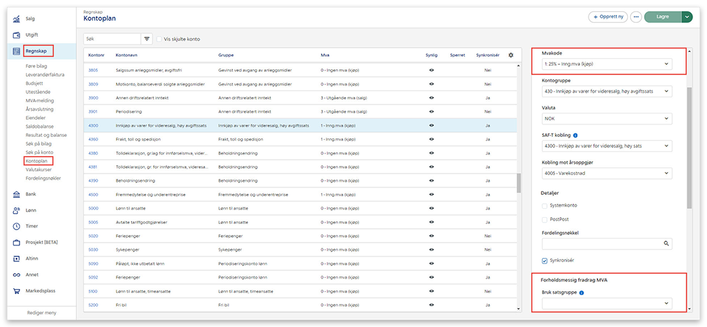
Task: Enable Vis skjulte konto checkbox
Action: (x=159, y=39)
